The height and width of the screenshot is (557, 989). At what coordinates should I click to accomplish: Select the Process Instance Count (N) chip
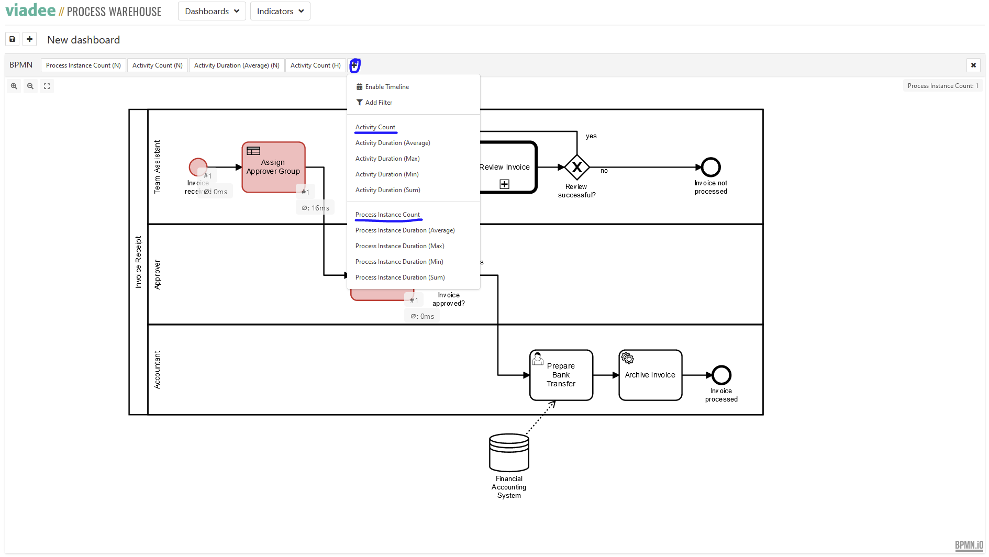[x=83, y=65]
